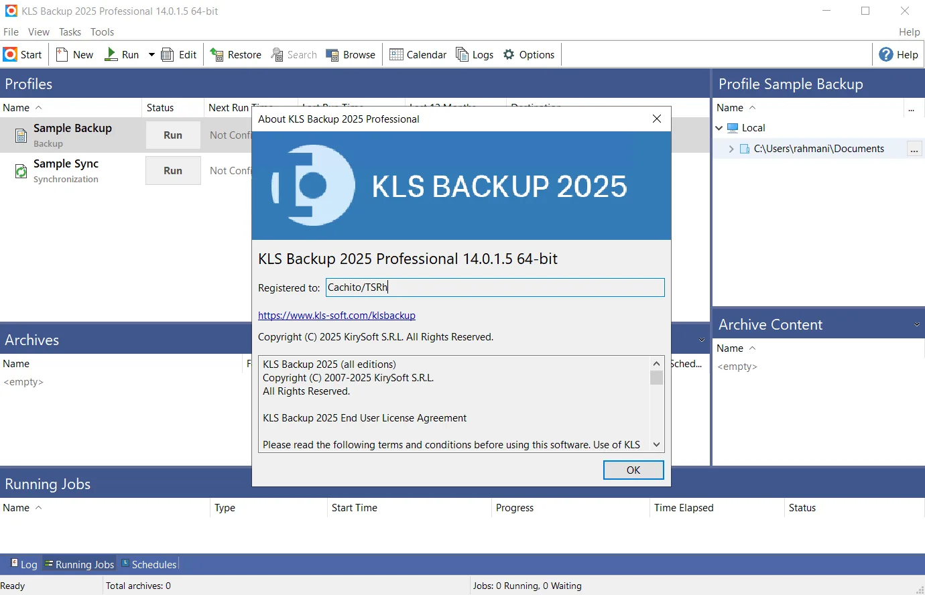Click the Run toolbar button
Viewport: 925px width, 595px height.
coord(122,54)
